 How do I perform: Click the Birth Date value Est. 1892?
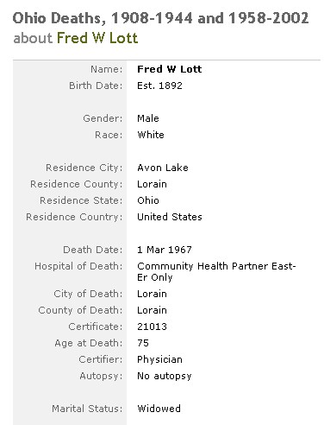coord(159,86)
